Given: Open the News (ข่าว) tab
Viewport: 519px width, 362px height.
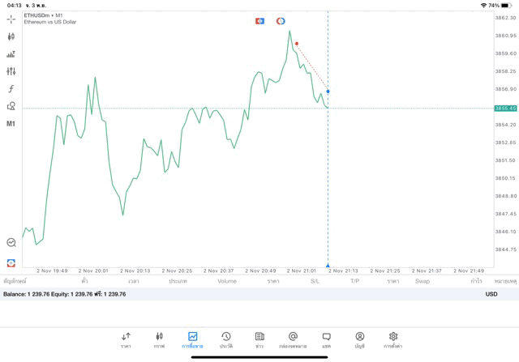Looking at the screenshot, I should (259, 339).
